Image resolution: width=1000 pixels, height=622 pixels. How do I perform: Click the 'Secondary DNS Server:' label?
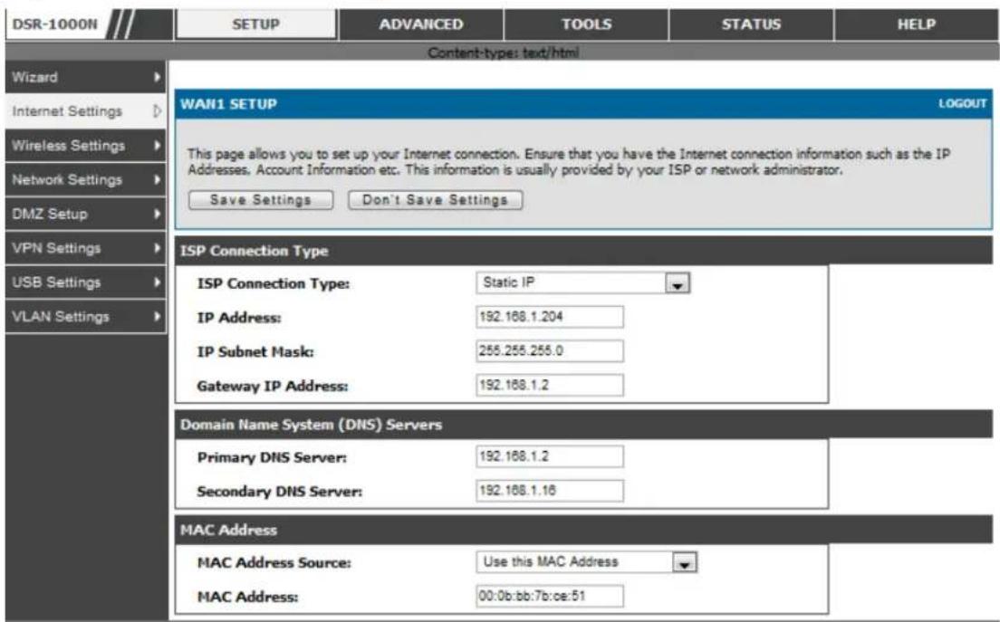point(279,492)
